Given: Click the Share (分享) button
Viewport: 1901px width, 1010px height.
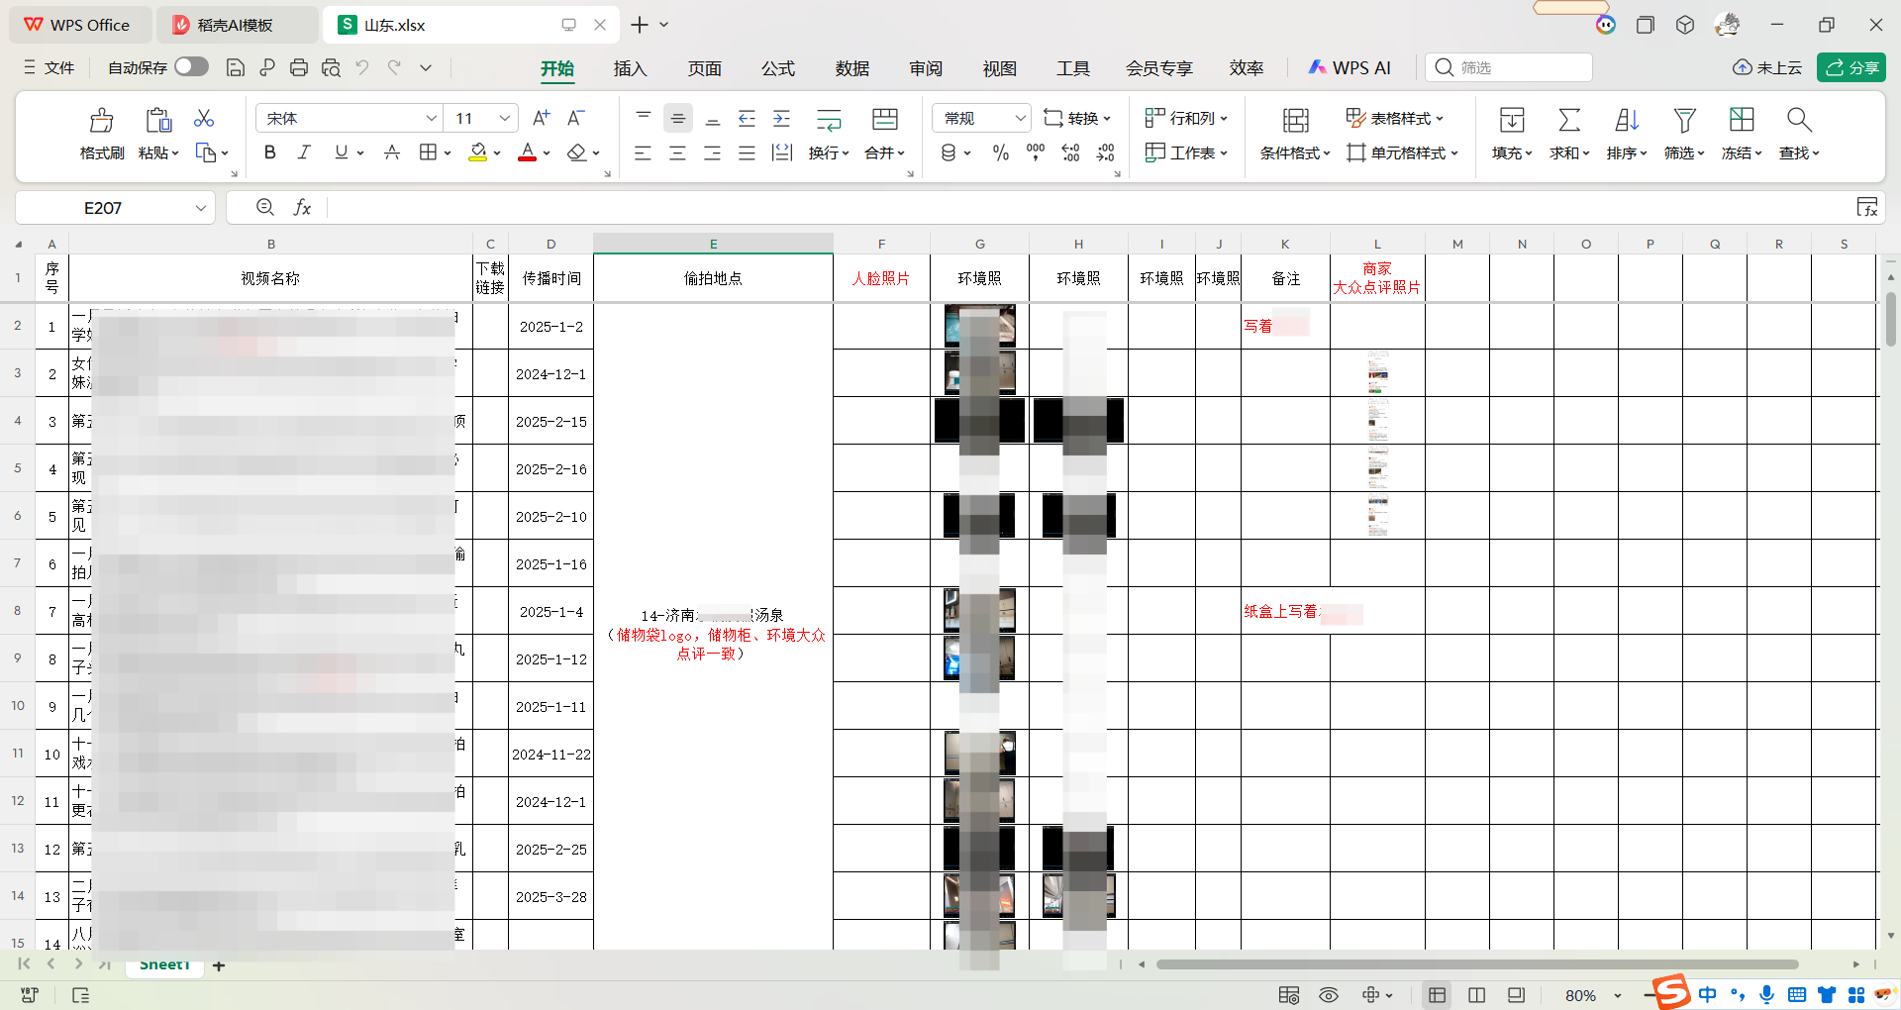Looking at the screenshot, I should point(1851,67).
